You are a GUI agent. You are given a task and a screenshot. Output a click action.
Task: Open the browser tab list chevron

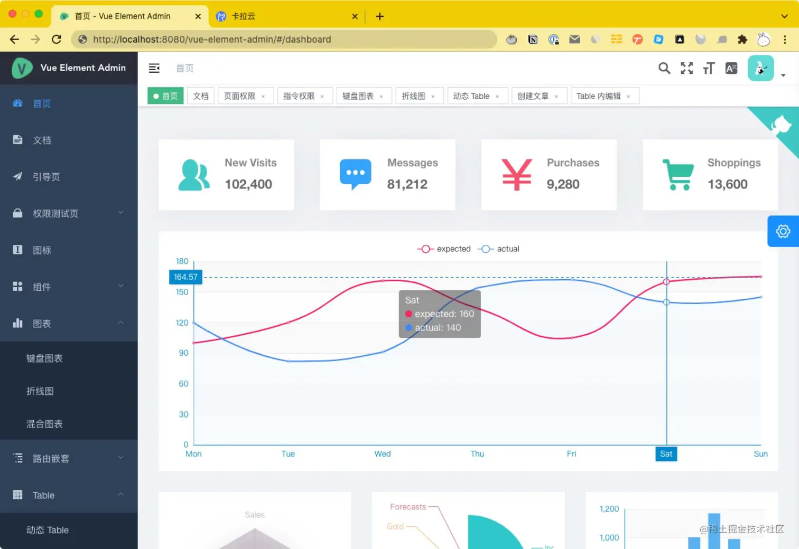(x=784, y=16)
